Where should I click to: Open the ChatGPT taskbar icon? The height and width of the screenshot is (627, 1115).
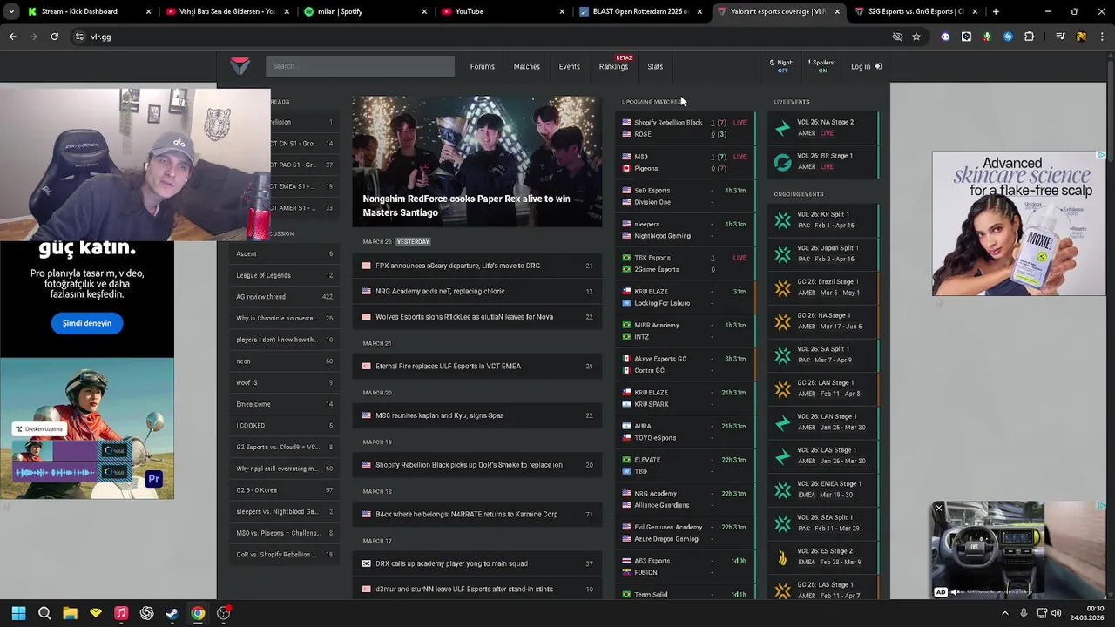tap(146, 613)
